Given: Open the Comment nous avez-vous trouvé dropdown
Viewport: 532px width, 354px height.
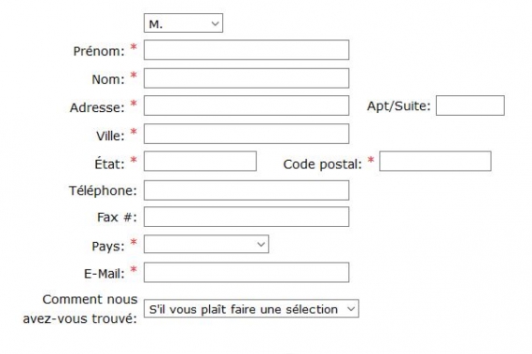Looking at the screenshot, I should (x=251, y=308).
